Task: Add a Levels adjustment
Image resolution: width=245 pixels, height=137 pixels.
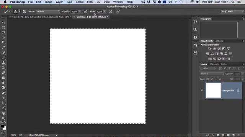Action: coord(214,49)
